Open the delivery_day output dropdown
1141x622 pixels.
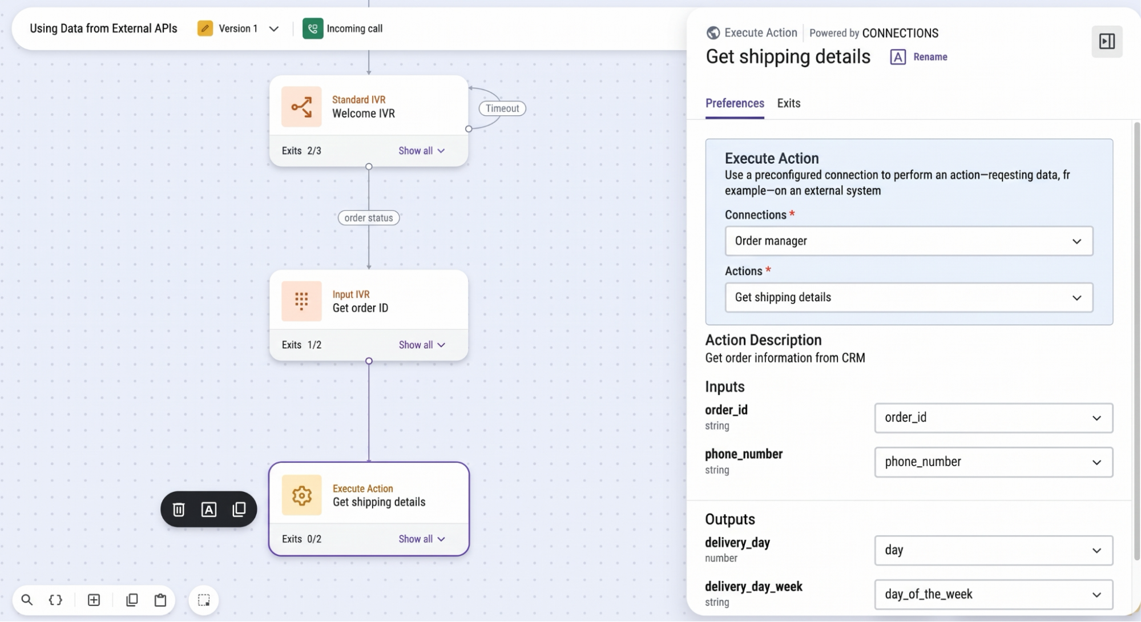pos(993,550)
